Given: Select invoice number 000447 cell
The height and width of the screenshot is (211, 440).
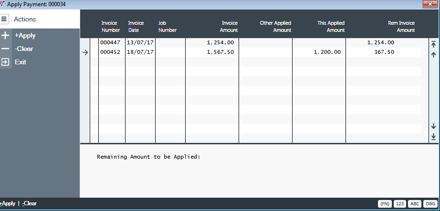Looking at the screenshot, I should point(110,42).
